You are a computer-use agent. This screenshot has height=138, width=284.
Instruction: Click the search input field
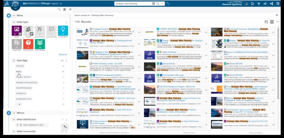[x=133, y=4]
